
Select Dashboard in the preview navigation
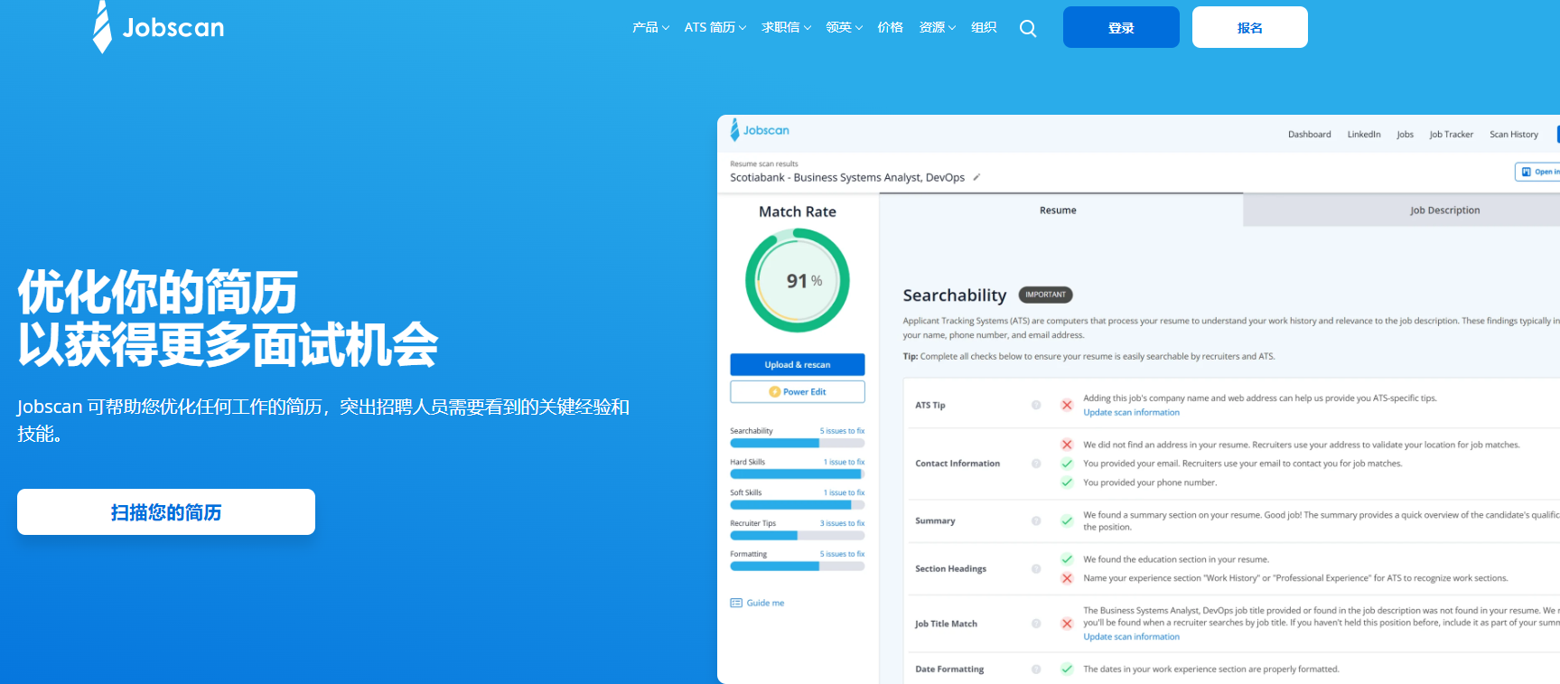coord(1310,135)
